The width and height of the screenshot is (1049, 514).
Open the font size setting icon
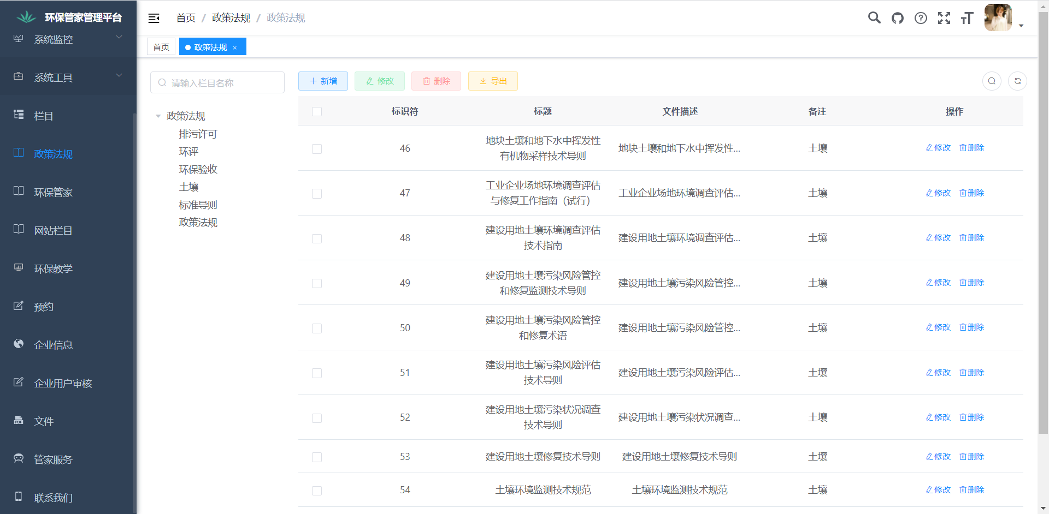click(x=967, y=18)
